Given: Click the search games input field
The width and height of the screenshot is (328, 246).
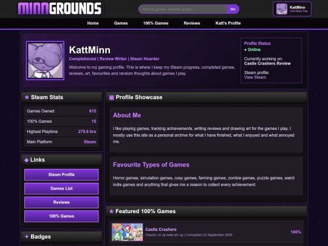Looking at the screenshot, I should (183, 9).
